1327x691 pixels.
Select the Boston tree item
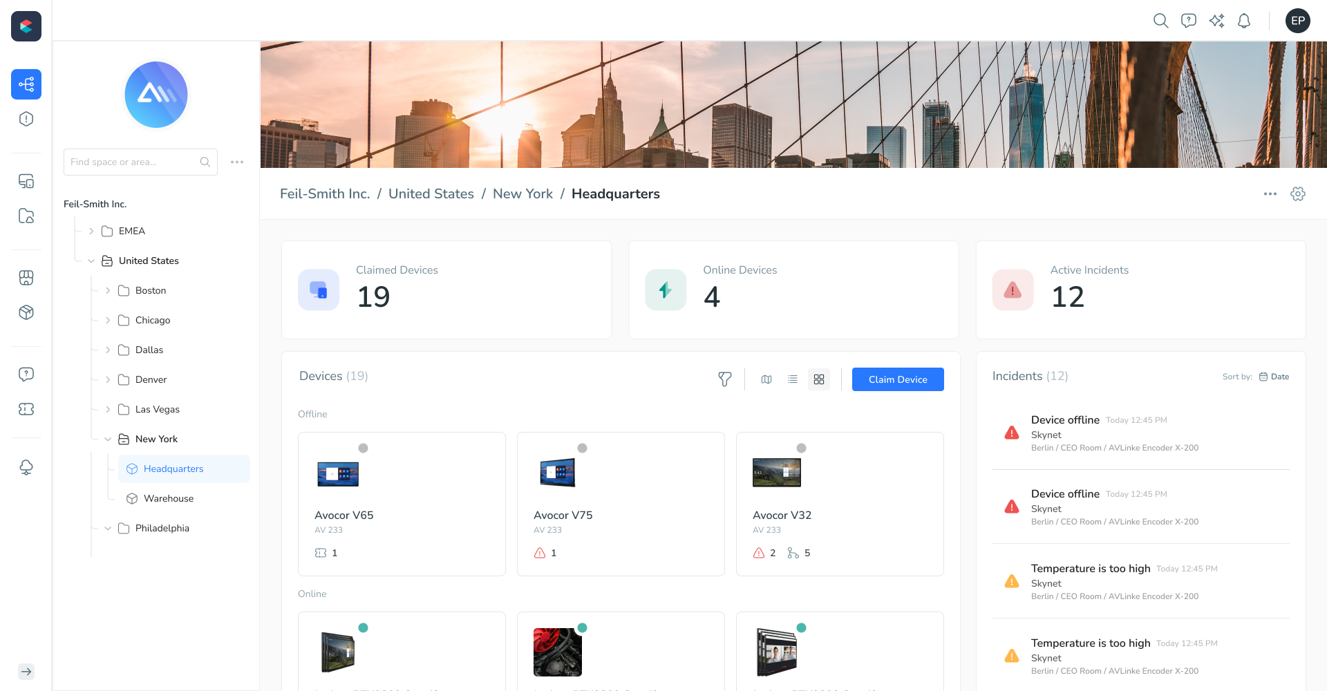click(x=151, y=291)
